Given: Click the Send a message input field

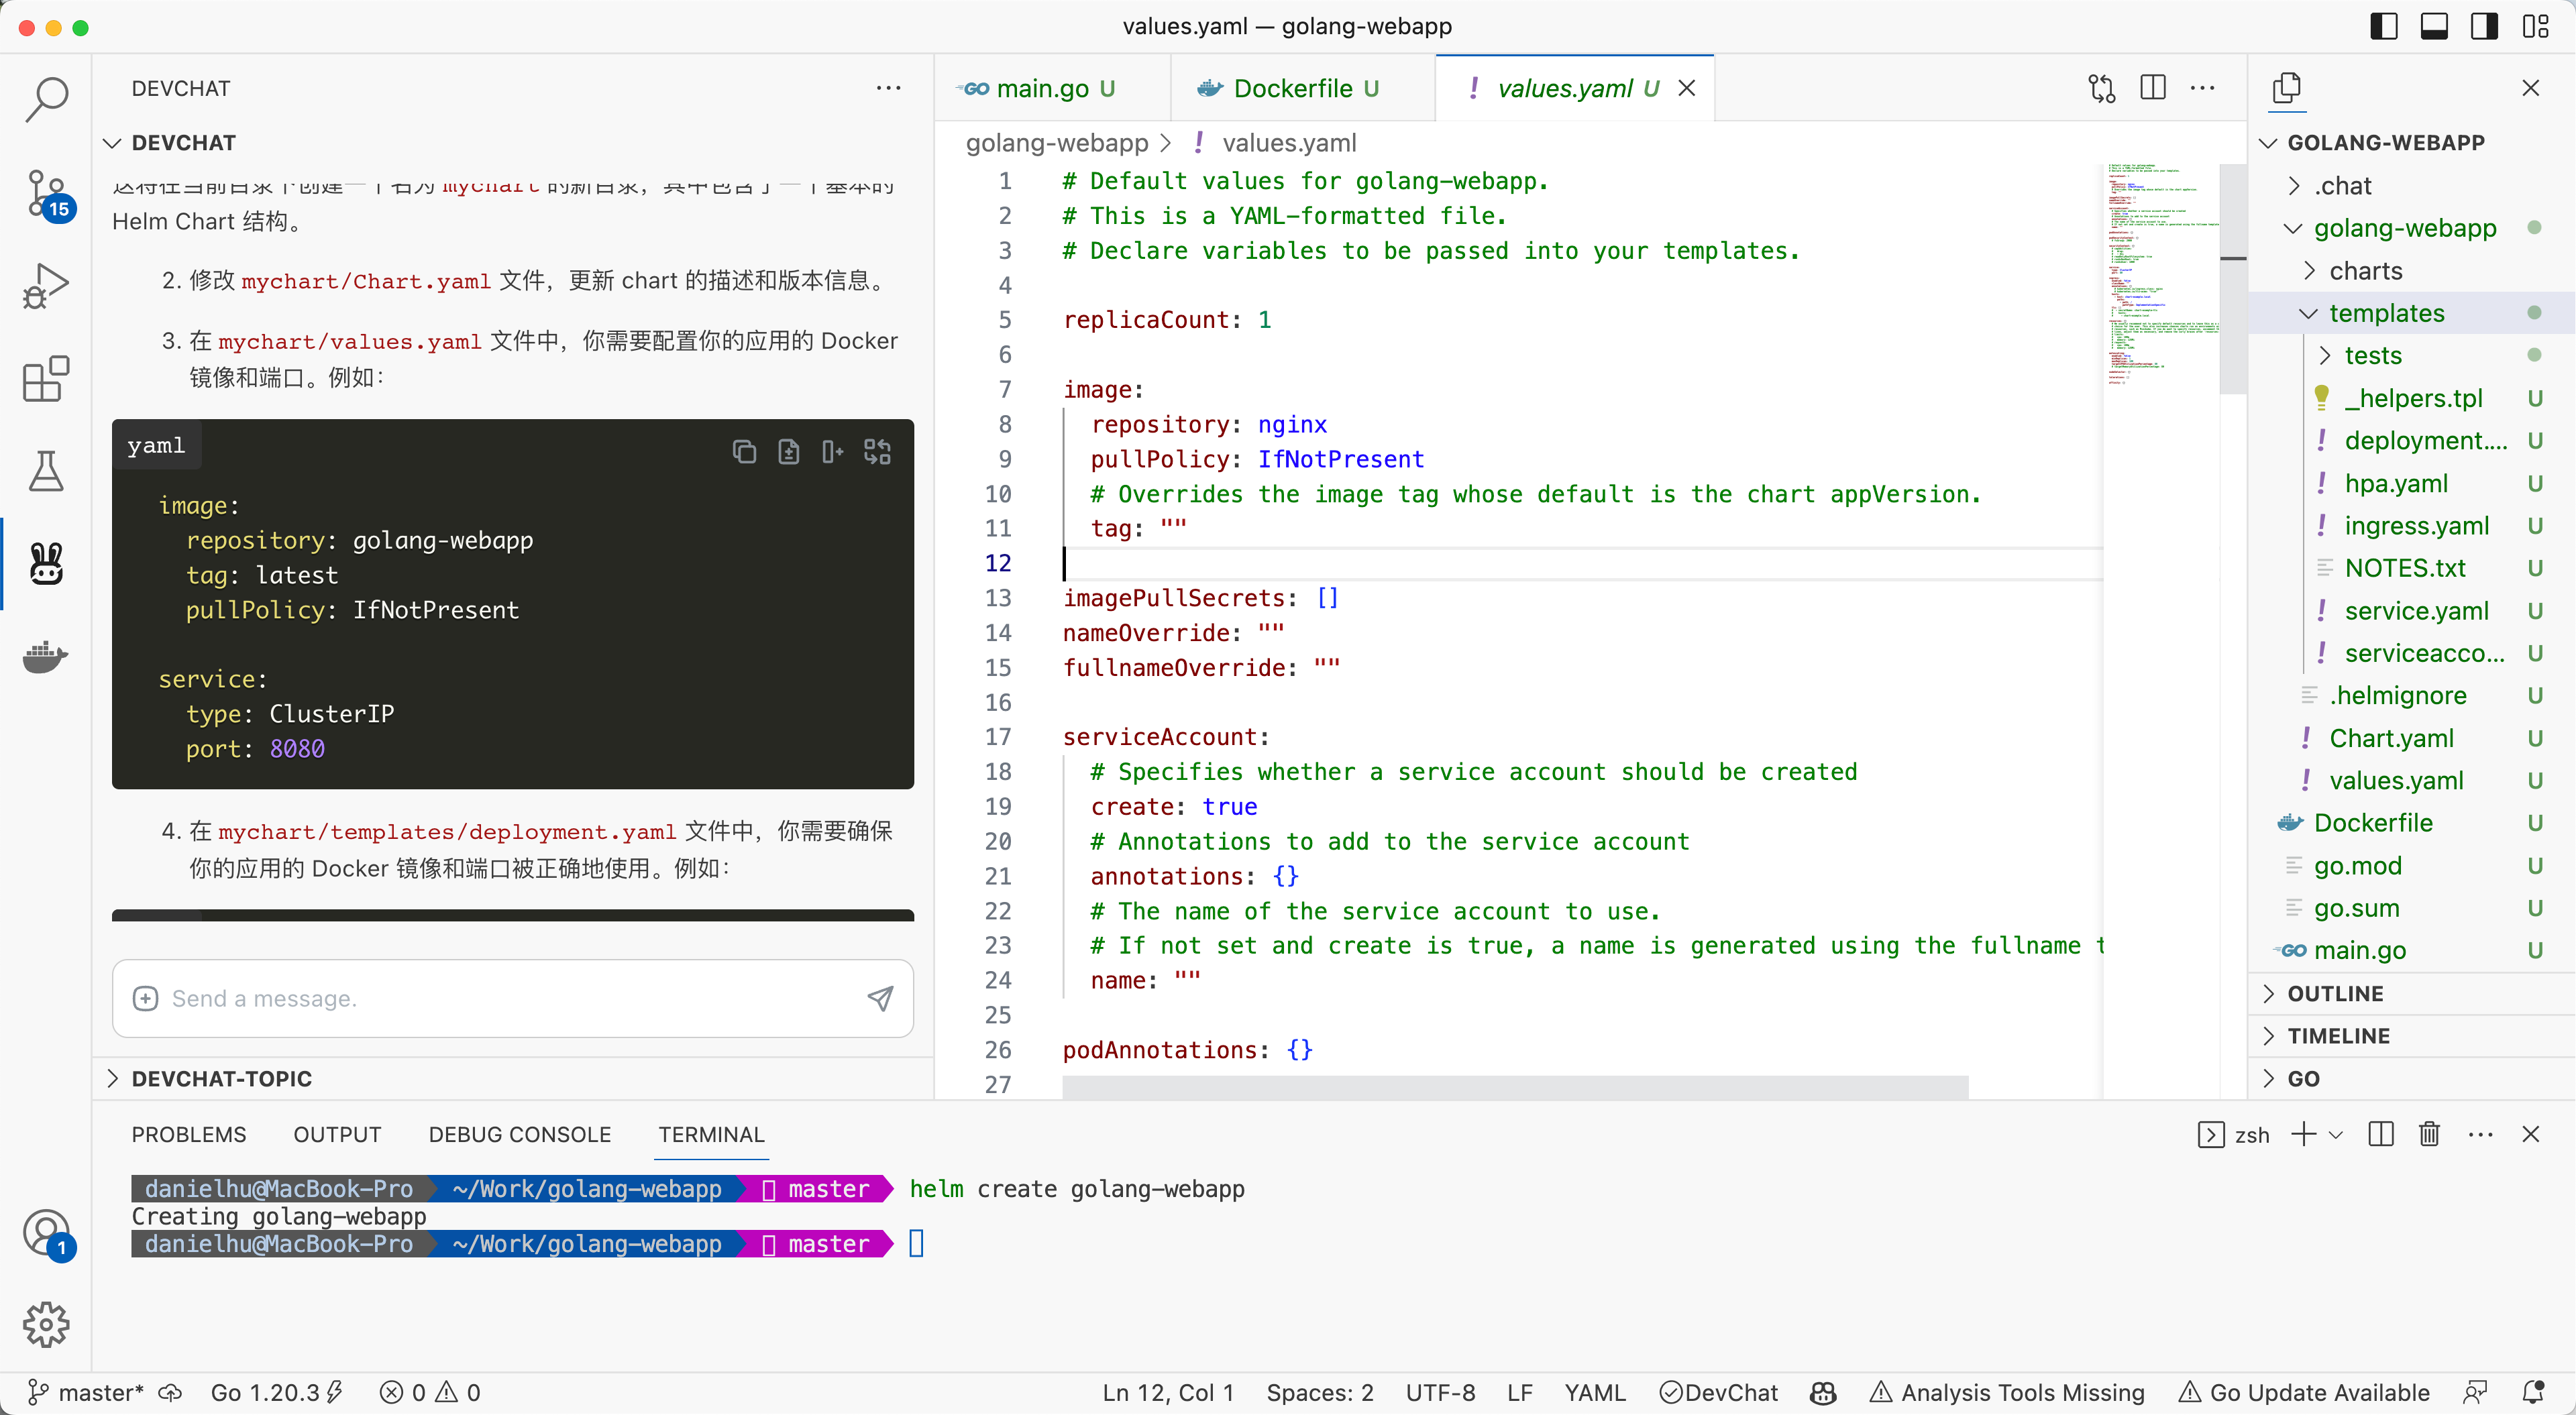Looking at the screenshot, I should point(450,998).
